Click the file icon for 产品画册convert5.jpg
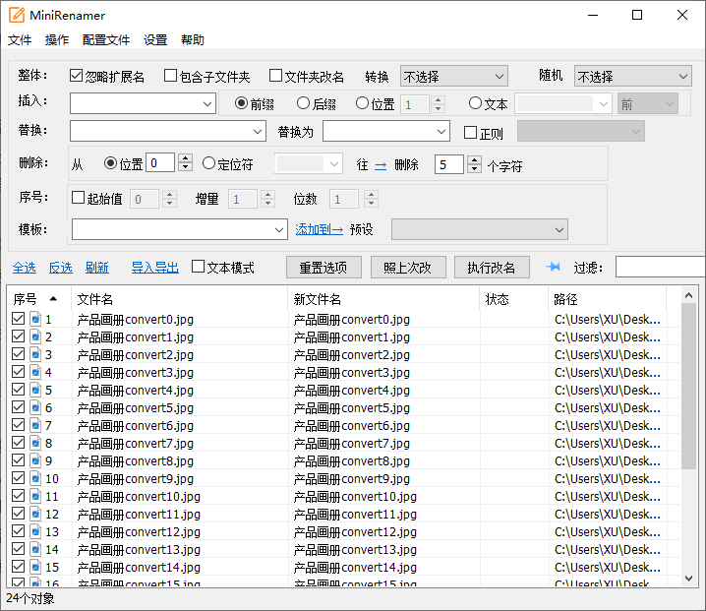 tap(35, 407)
